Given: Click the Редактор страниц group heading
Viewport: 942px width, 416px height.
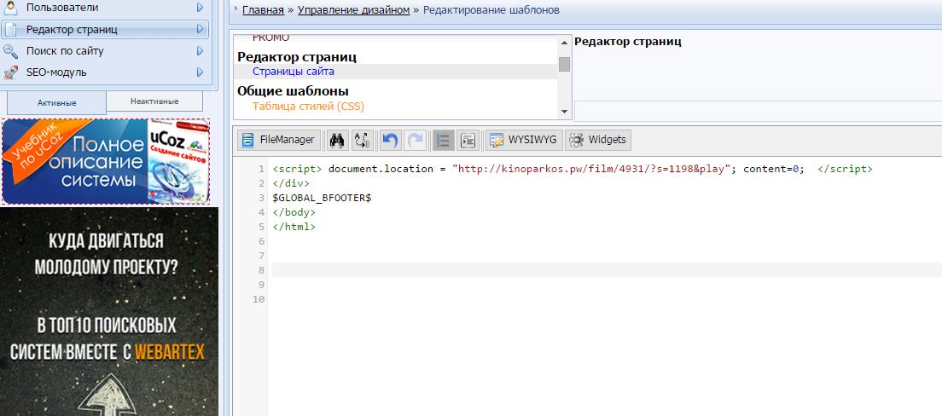Looking at the screenshot, I should point(297,57).
